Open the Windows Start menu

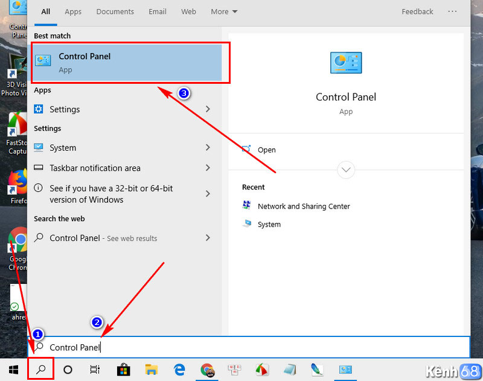(x=13, y=369)
